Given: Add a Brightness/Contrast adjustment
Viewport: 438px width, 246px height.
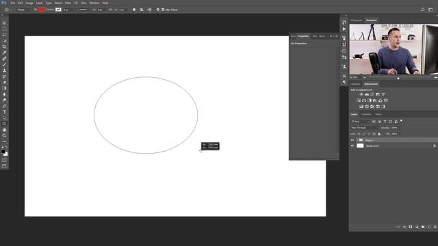Looking at the screenshot, I should (x=361, y=94).
